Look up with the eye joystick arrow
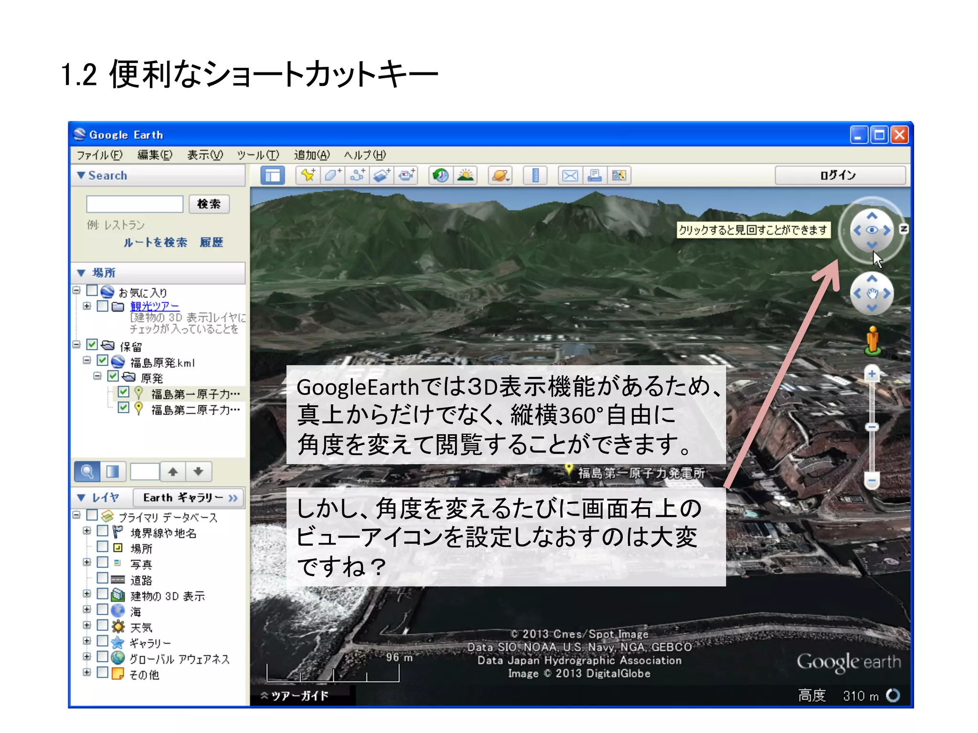978x733 pixels. point(872,216)
